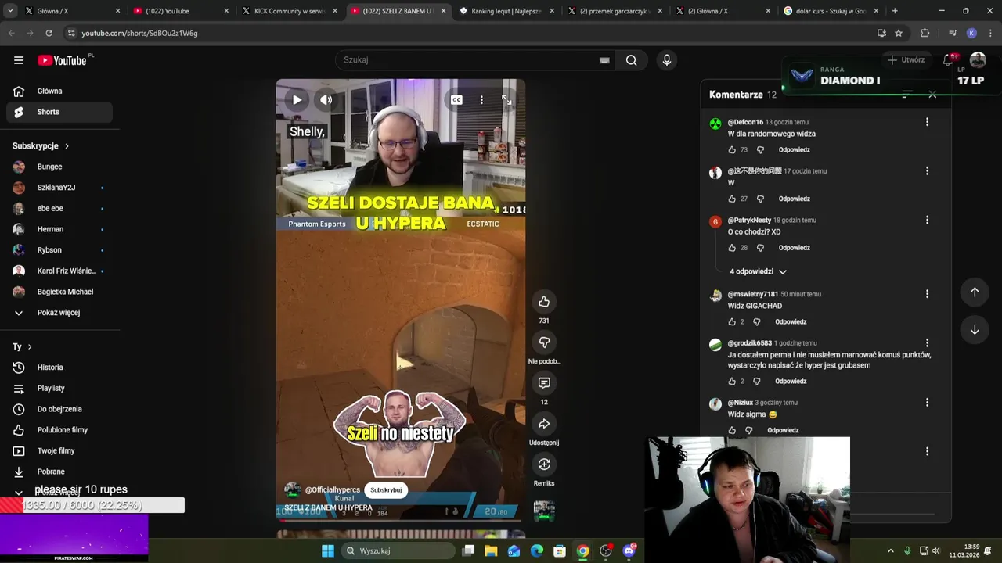Play the paused Short
The width and height of the screenshot is (1002, 563).
tap(297, 100)
